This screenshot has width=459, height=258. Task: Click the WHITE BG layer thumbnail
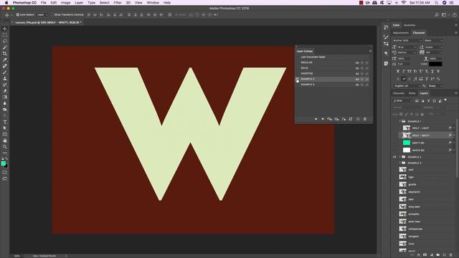tap(407, 150)
